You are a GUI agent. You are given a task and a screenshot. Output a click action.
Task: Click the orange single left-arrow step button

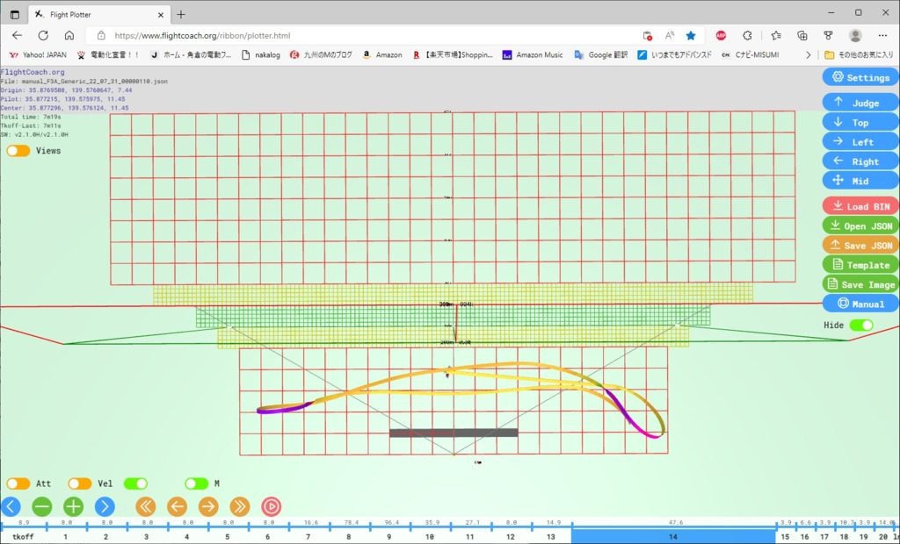pos(178,507)
